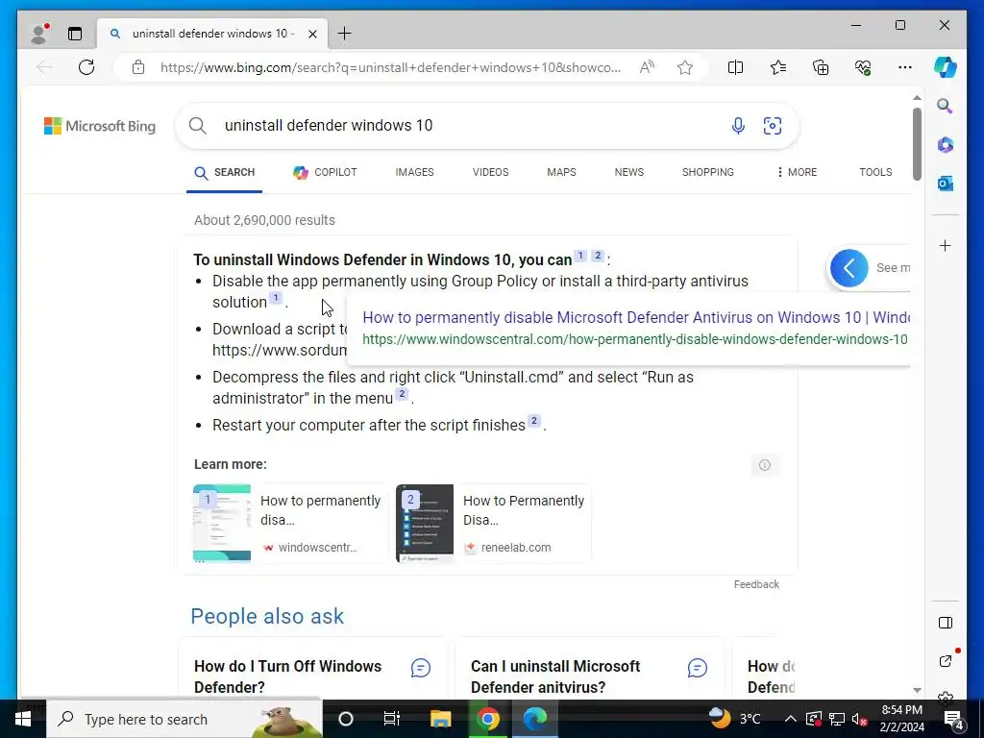Open link in new window sidebar icon

pyautogui.click(x=946, y=660)
